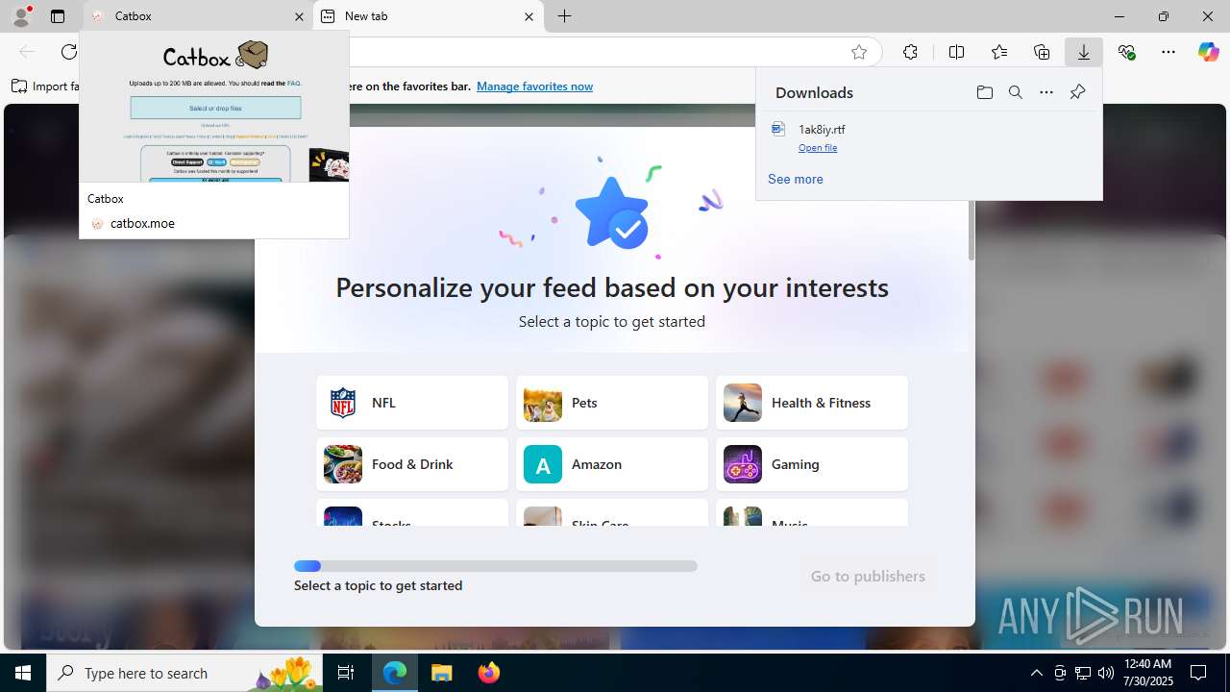Toggle the Downloads toolbar button
This screenshot has height=692, width=1230.
(x=1084, y=52)
